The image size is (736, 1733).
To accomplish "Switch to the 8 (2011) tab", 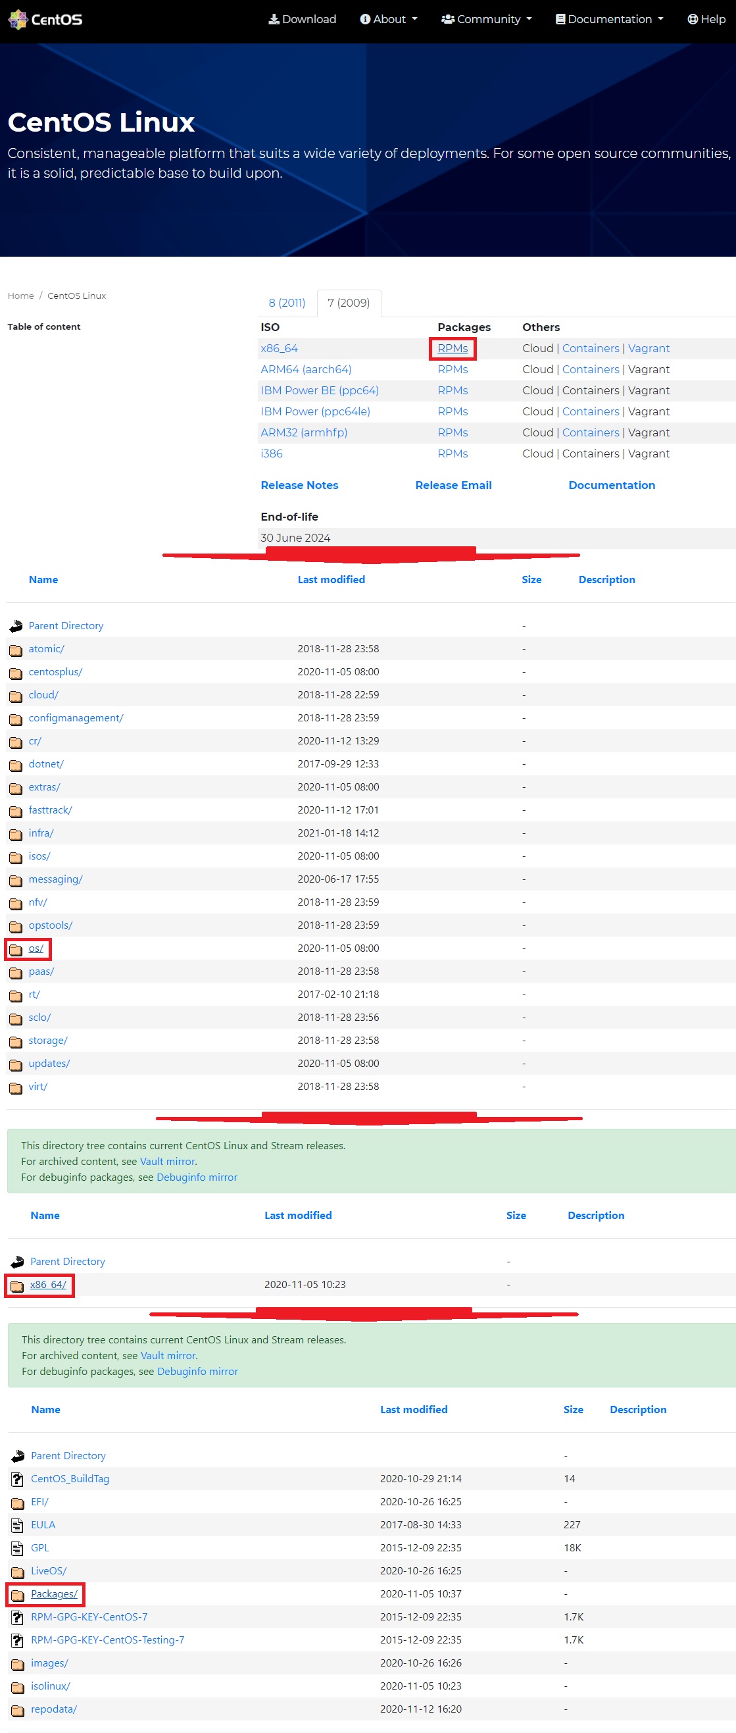I will tap(287, 303).
